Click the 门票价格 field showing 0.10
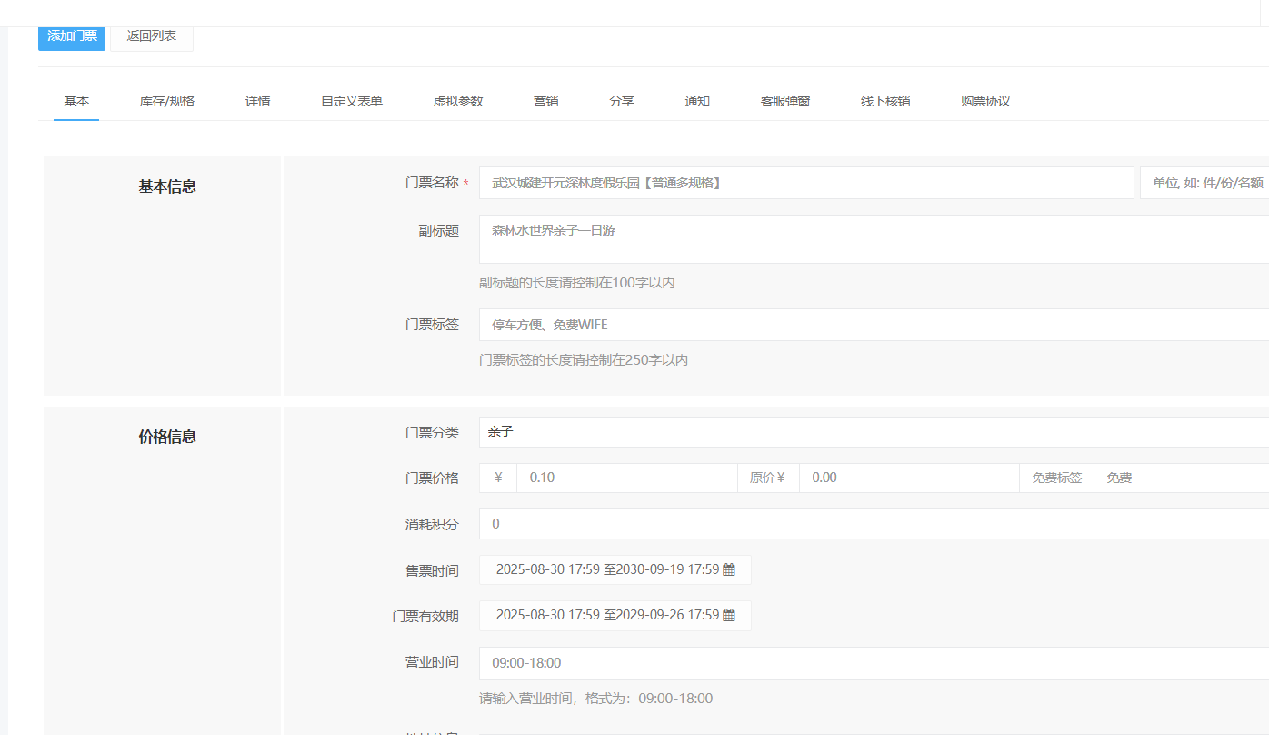Viewport: 1269px width, 735px height. 625,478
